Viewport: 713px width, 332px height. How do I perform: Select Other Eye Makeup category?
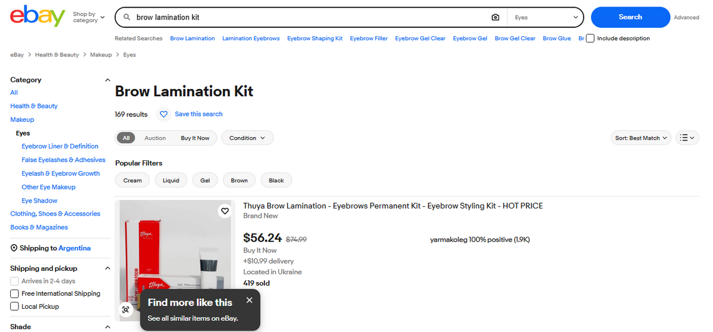pyautogui.click(x=49, y=187)
